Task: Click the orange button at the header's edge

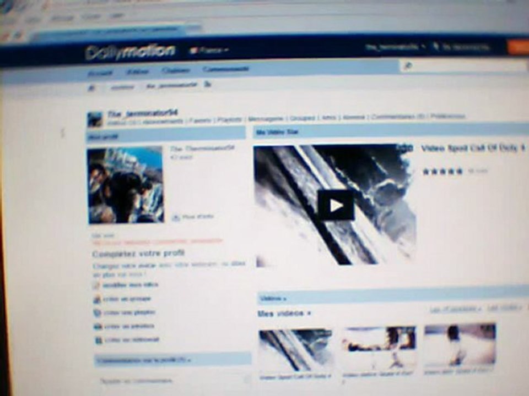Action: coord(518,47)
